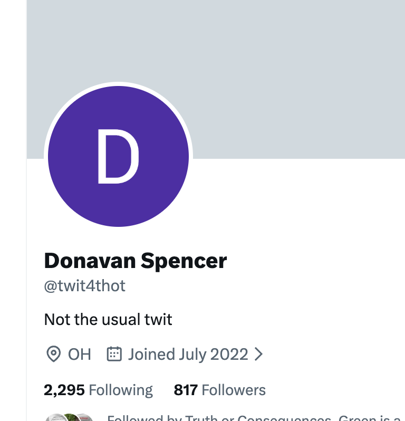
Task: Open second mutual follower avatar
Action: coord(70,417)
